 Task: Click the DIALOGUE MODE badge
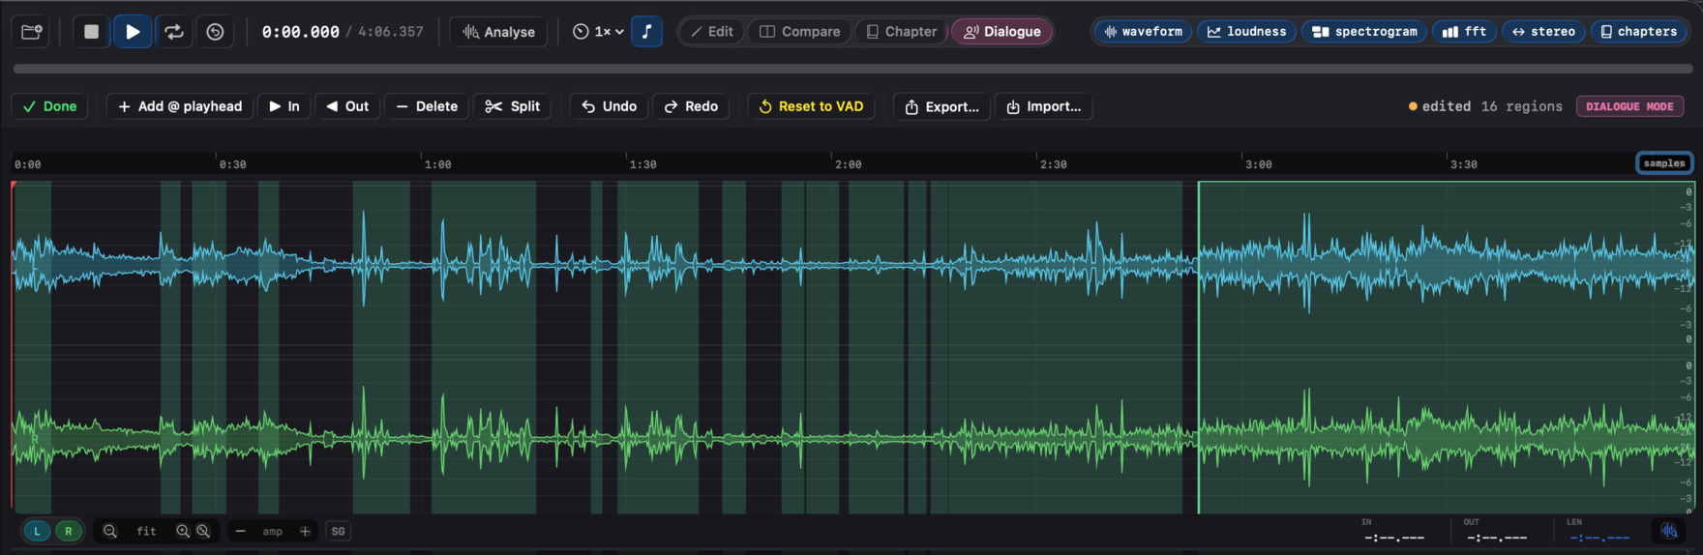[1629, 106]
